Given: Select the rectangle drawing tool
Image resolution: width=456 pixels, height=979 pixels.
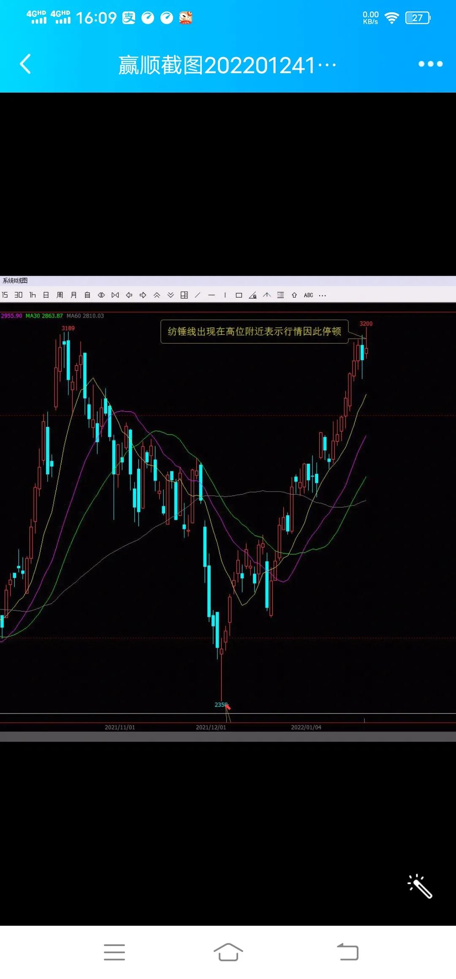Looking at the screenshot, I should (239, 295).
